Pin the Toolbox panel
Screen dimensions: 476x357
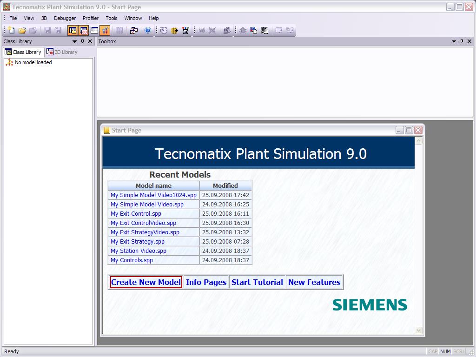pos(462,41)
